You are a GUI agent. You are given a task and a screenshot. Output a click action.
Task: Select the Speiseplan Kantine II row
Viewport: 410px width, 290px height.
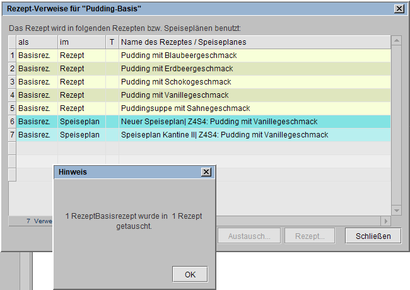[225, 135]
